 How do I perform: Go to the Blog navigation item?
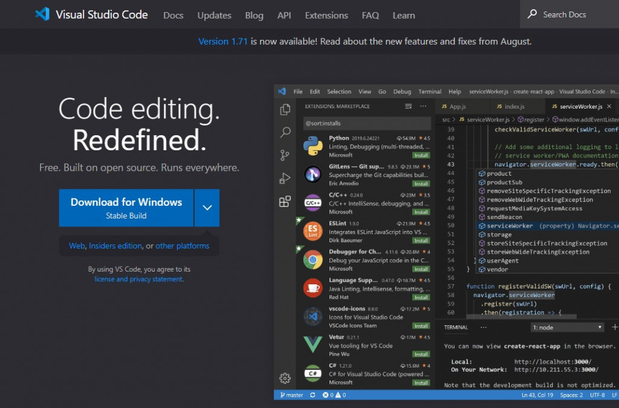tap(254, 15)
